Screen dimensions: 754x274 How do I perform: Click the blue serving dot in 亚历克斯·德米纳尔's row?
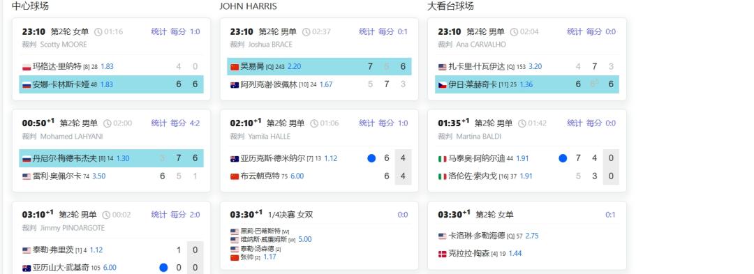pyautogui.click(x=371, y=158)
